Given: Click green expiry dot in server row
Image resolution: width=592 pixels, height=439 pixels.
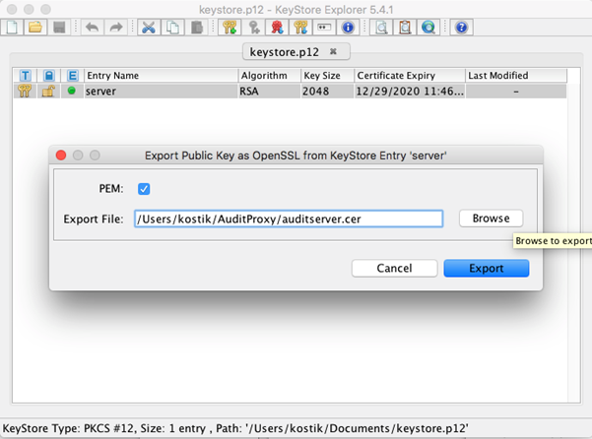Looking at the screenshot, I should click(x=71, y=91).
